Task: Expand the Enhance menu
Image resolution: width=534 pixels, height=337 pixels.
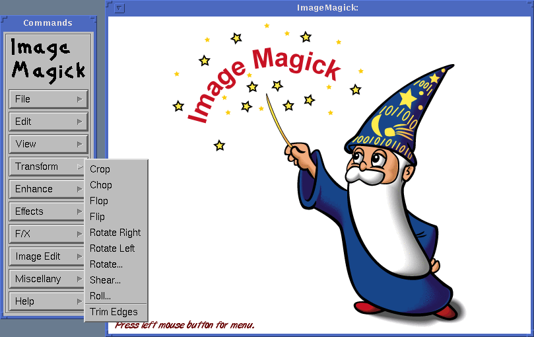Action: point(46,189)
